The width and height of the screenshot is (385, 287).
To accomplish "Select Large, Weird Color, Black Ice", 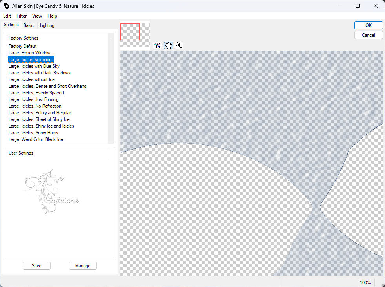I will (36, 139).
